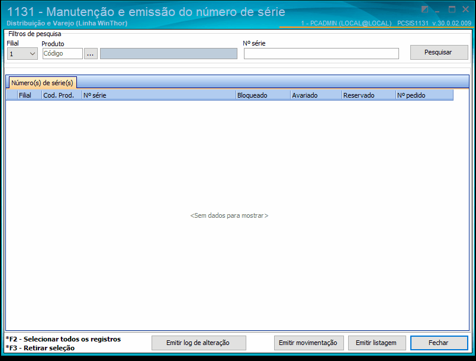Open product lookup with ellipsis button
The height and width of the screenshot is (361, 476).
pyautogui.click(x=91, y=54)
